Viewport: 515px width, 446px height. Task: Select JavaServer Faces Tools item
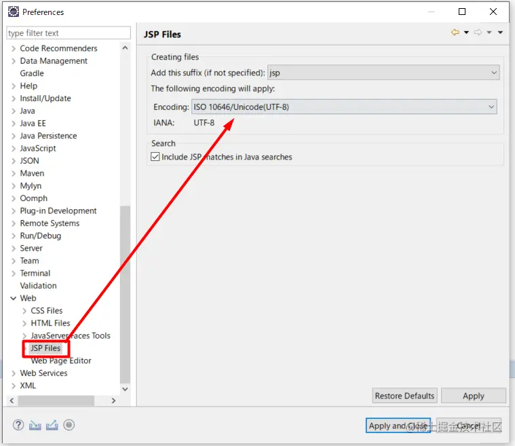coord(71,335)
